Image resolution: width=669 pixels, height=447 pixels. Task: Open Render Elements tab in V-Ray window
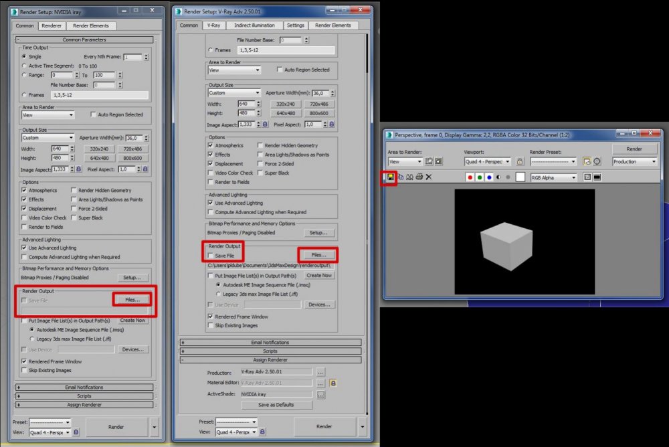[332, 25]
